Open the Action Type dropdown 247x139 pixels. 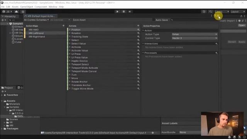[x=195, y=34]
